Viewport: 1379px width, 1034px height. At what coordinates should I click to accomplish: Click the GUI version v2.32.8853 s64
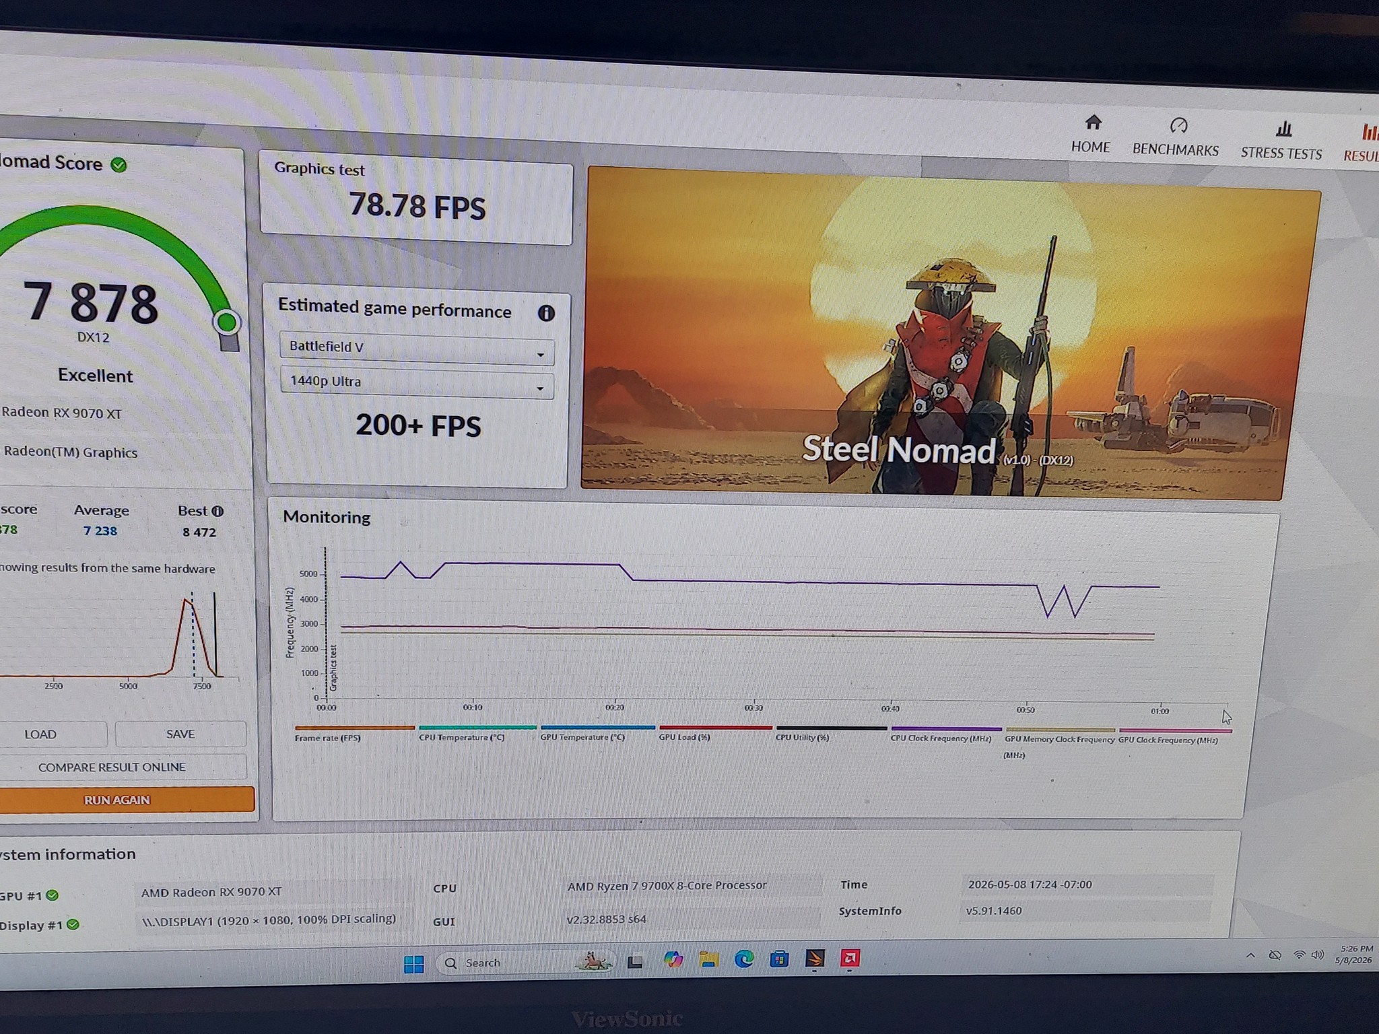click(692, 918)
